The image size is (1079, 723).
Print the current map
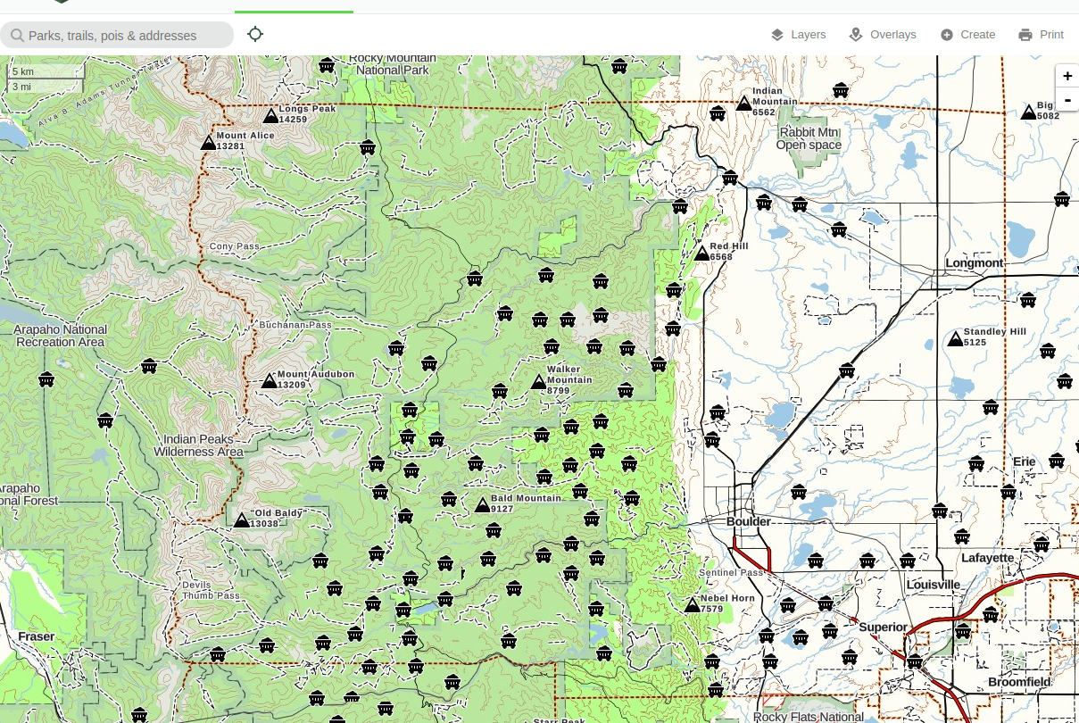coord(1041,35)
